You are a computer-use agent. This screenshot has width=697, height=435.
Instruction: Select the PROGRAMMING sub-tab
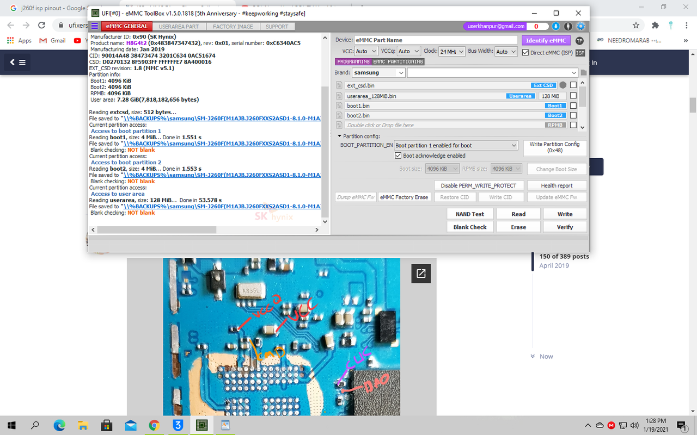pyautogui.click(x=353, y=61)
